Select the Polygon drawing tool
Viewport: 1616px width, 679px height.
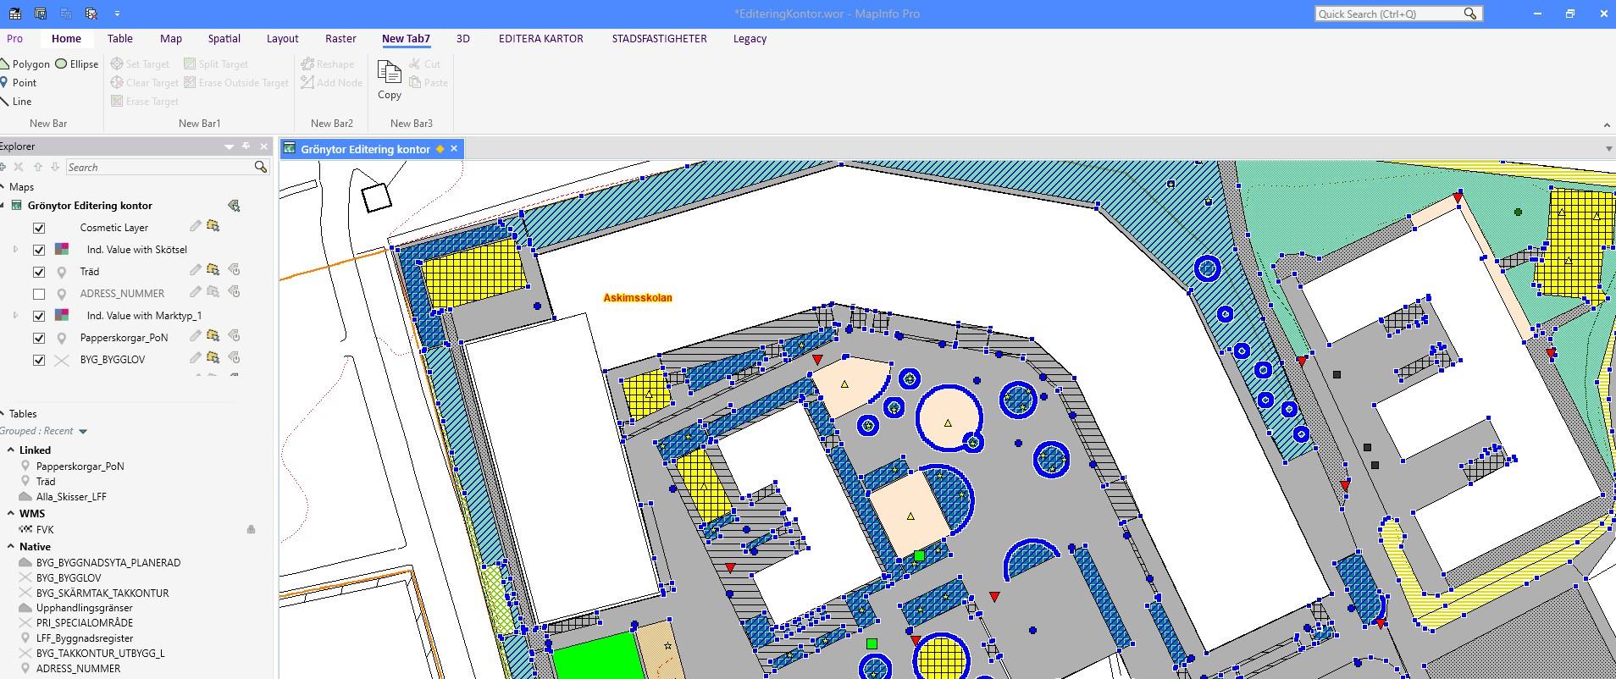coord(25,64)
